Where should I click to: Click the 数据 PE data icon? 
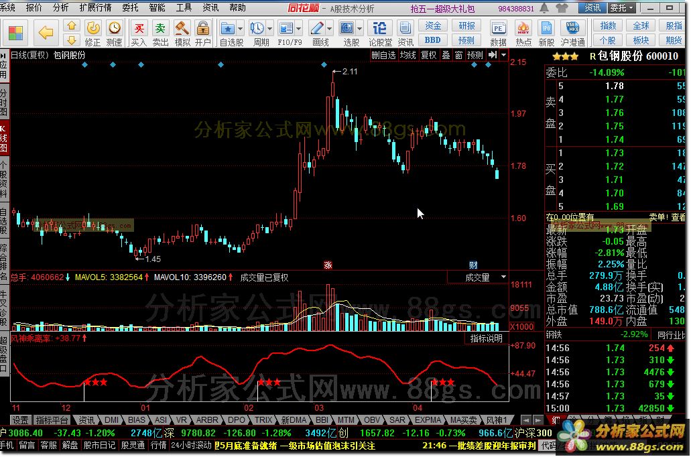point(498,33)
